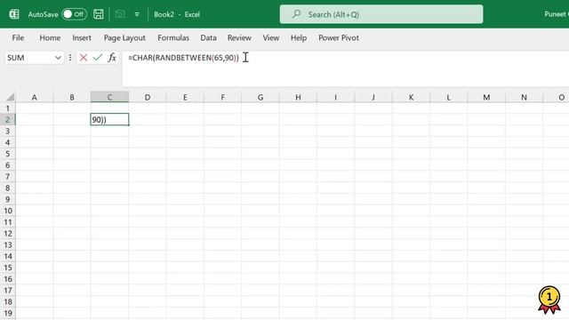Select row 5 header
Viewport: 569px width, 320px height.
[8, 154]
